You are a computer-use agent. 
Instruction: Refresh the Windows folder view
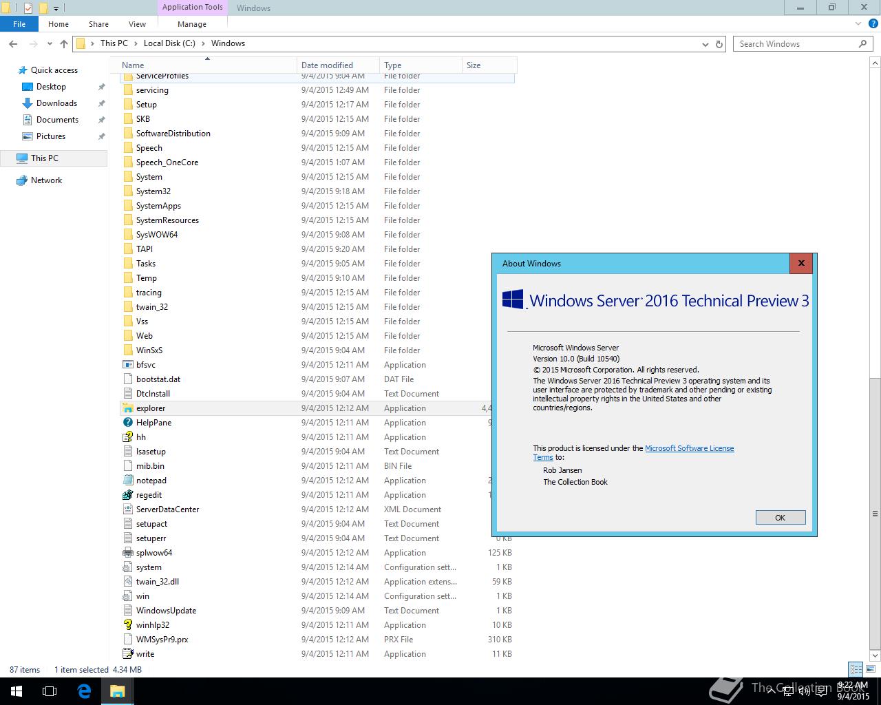tap(719, 43)
